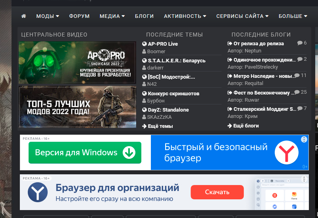Click user icon beside SKAzZzKA
Viewport: 318px width, 218px height.
144,117
